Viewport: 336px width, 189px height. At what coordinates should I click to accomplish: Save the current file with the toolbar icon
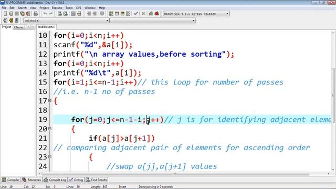tap(16, 14)
